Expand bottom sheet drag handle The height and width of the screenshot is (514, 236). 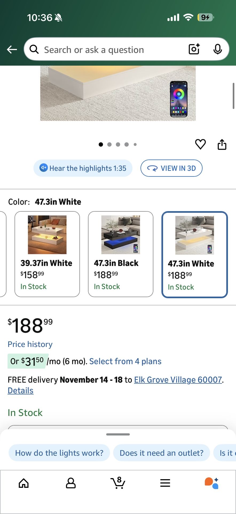[x=118, y=434]
